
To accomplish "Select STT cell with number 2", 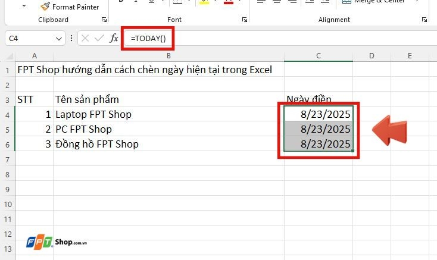I will pos(35,129).
